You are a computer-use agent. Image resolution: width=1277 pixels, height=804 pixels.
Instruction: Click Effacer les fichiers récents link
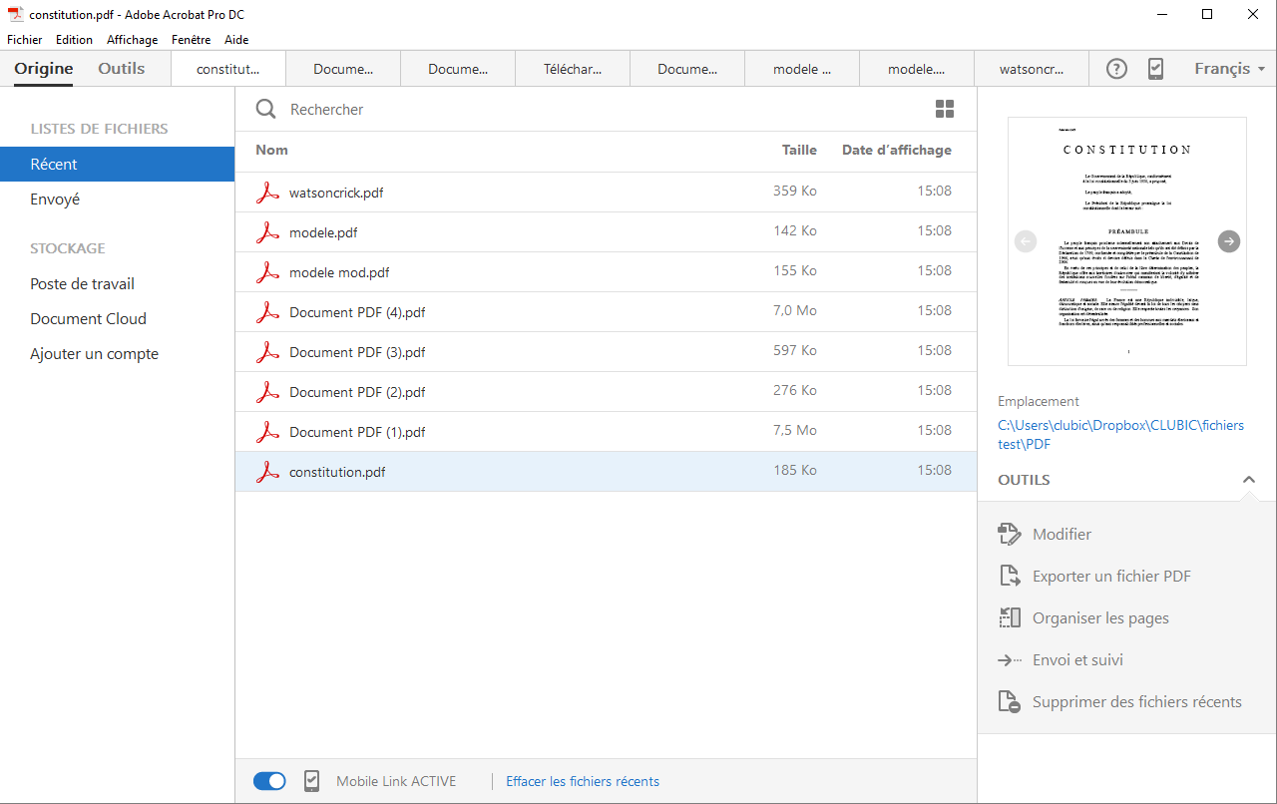coord(582,781)
